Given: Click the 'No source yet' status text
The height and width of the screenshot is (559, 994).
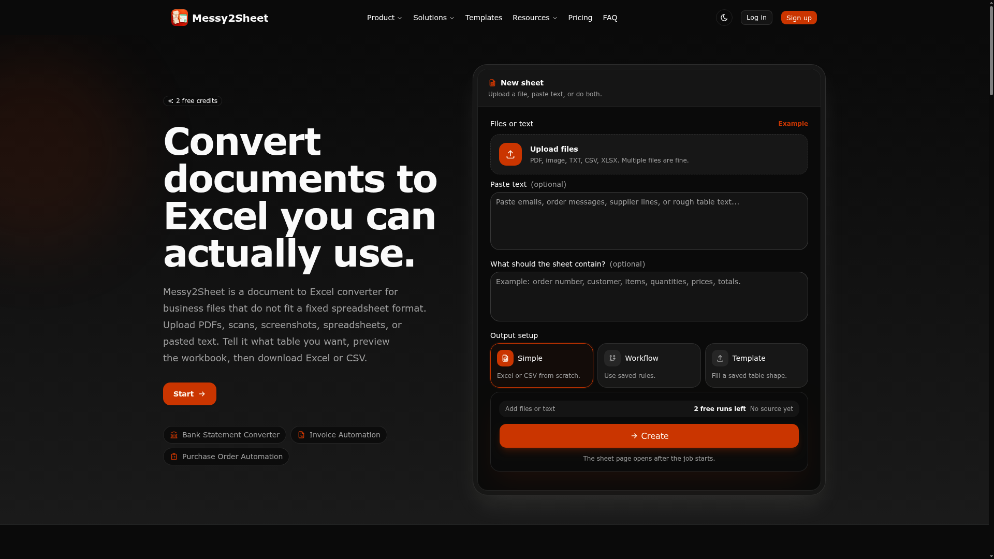Looking at the screenshot, I should (x=771, y=409).
